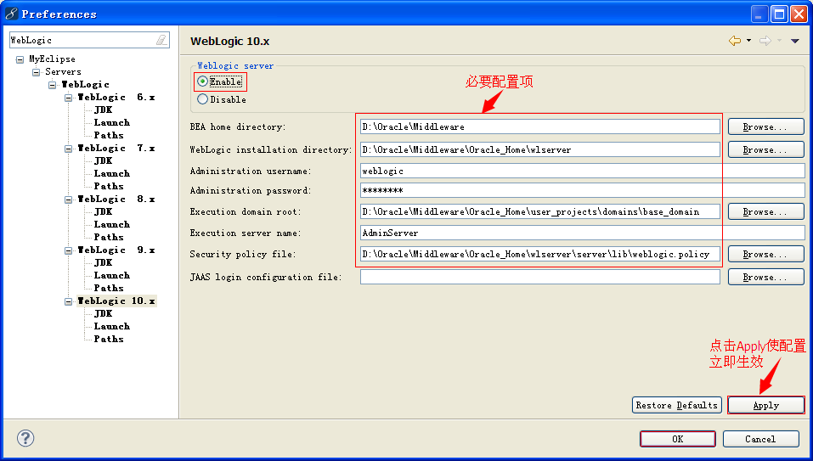Collapse the WebLogic 10.x node

point(69,301)
